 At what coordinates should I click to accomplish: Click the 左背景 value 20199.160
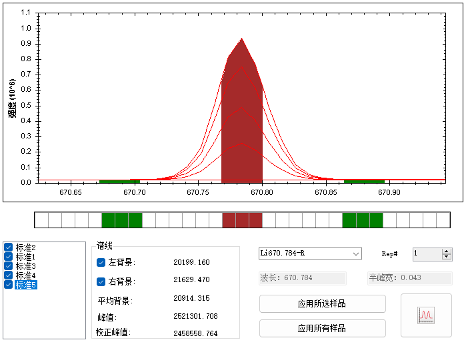coord(192,262)
